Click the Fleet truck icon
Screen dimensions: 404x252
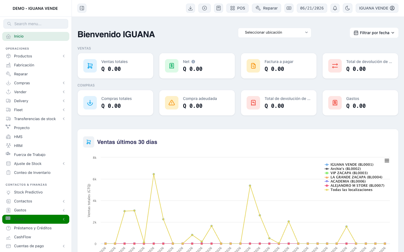tap(8, 110)
